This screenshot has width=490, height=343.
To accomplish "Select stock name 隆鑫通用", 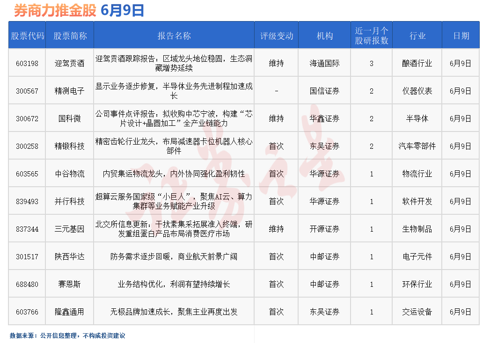I will pyautogui.click(x=69, y=312).
